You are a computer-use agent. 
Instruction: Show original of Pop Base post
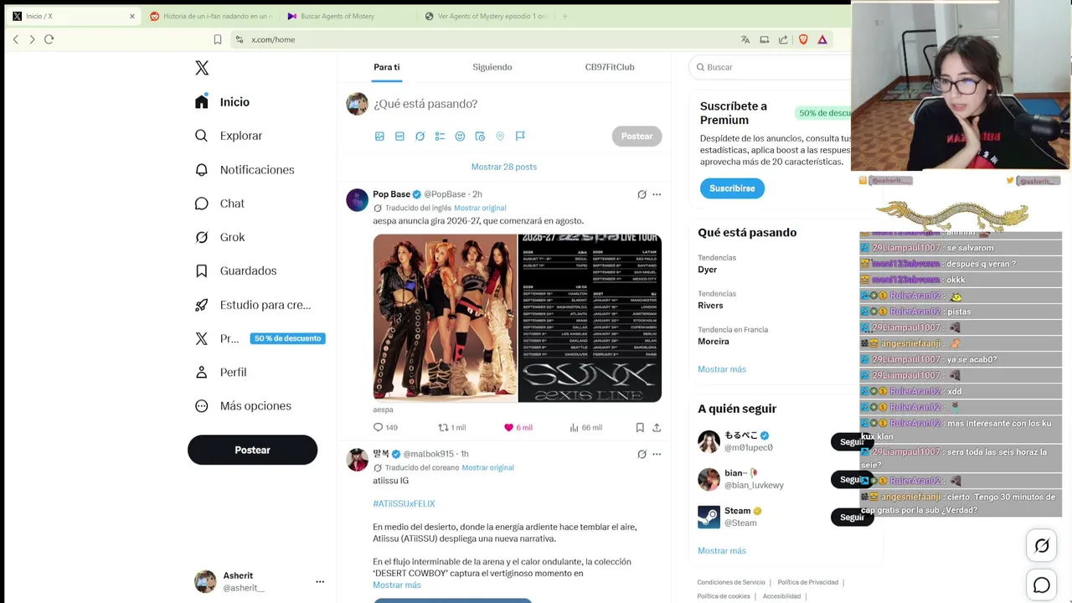(480, 208)
